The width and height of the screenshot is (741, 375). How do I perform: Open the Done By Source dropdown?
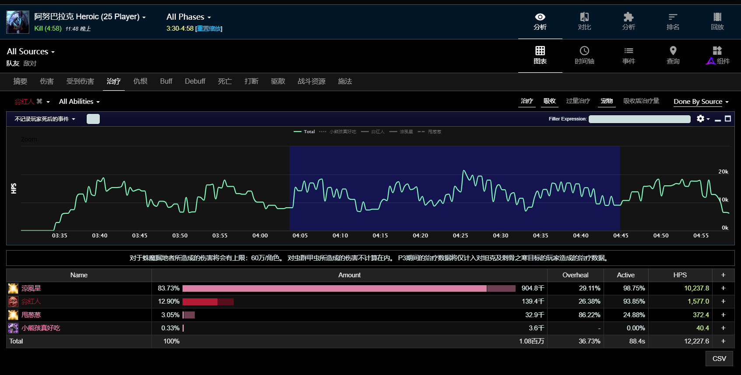(701, 102)
